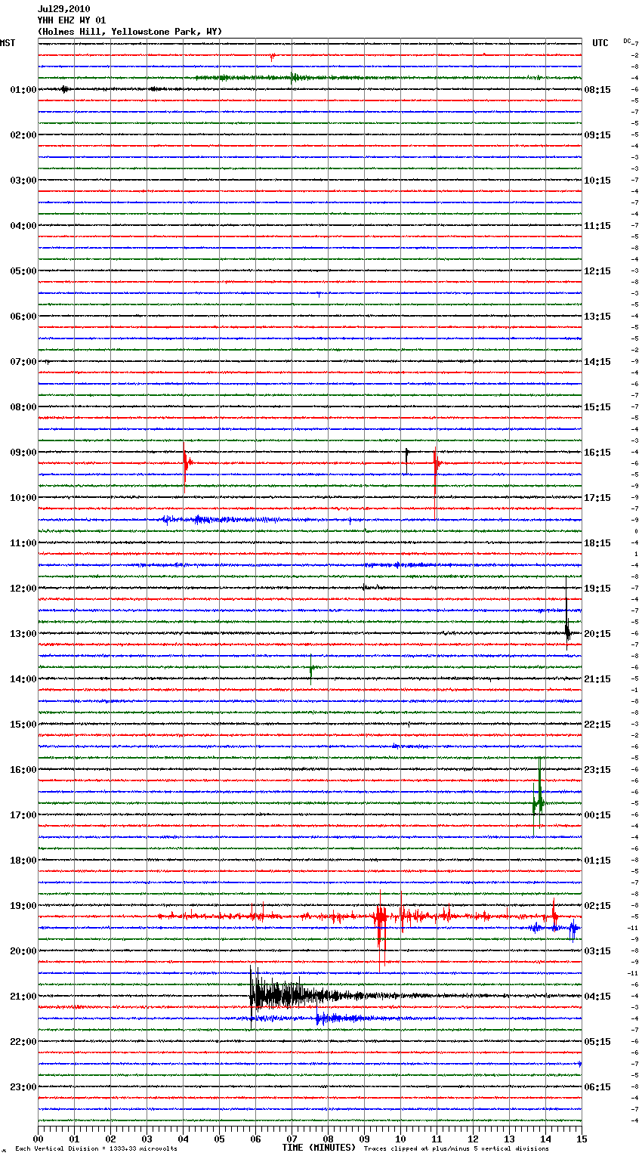The width and height of the screenshot is (642, 1159).
Task: Select the 19:00 MST row label
Action: (x=23, y=906)
